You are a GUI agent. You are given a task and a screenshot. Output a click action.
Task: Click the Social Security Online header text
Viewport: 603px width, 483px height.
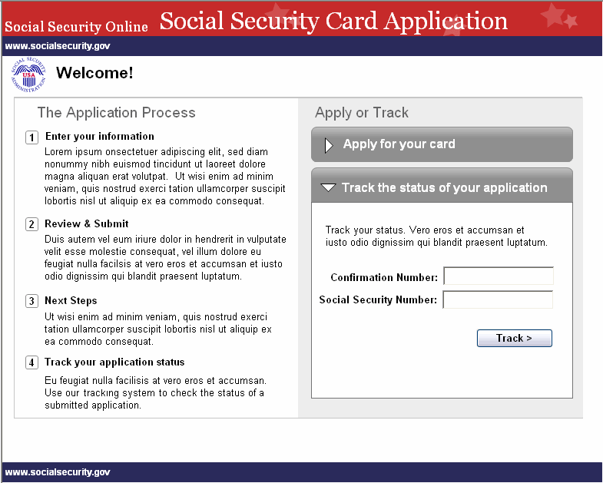(76, 27)
